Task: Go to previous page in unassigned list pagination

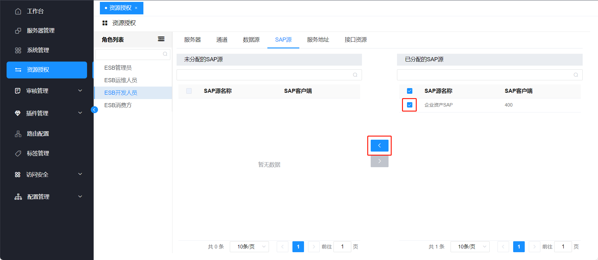Action: (282, 247)
